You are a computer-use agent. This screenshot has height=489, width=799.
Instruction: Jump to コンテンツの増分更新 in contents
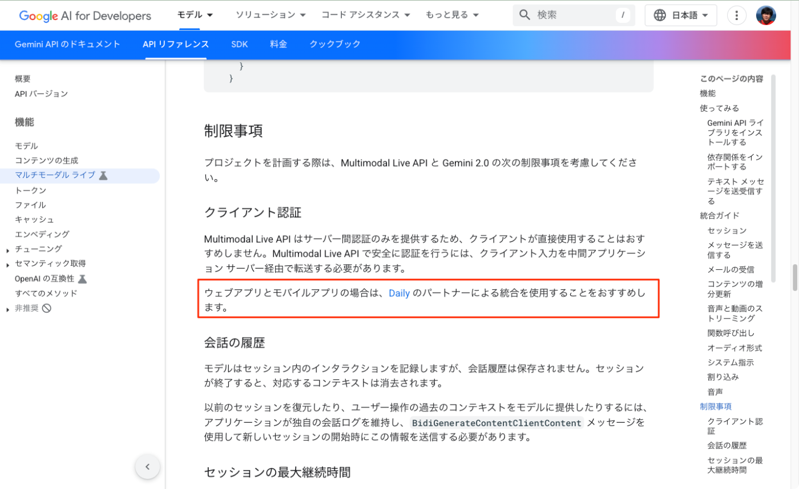point(735,289)
